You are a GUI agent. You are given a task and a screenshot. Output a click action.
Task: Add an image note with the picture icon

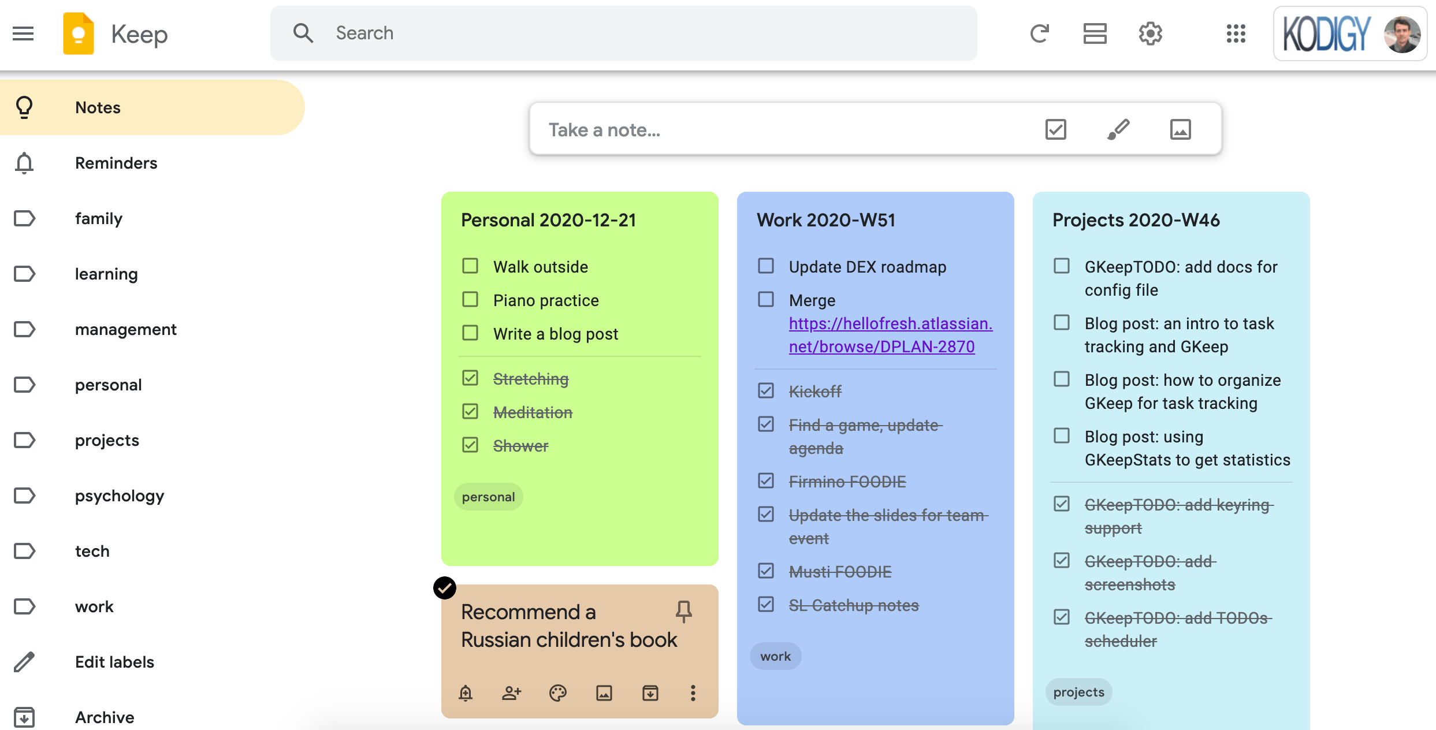coord(1180,129)
